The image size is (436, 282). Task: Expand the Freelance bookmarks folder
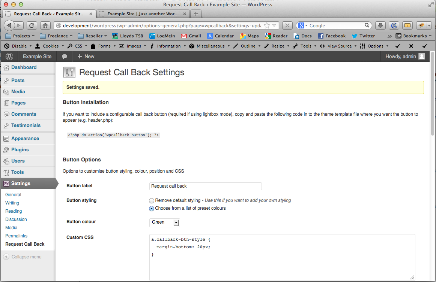(56, 36)
